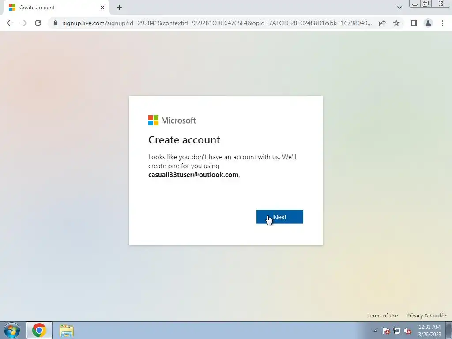
Task: Open the browser side panel
Action: pyautogui.click(x=414, y=23)
